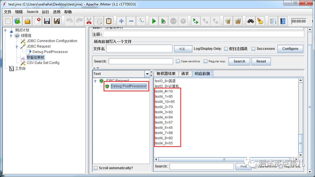Collapse JDBC Request result node

click(95, 81)
